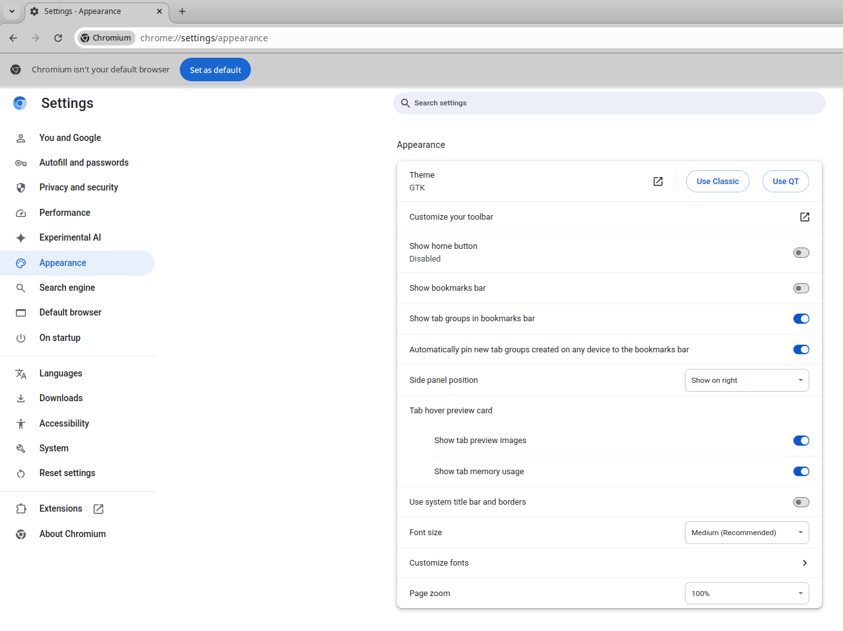Click the Downloads arrow icon
Image resolution: width=843 pixels, height=631 pixels.
tap(21, 398)
